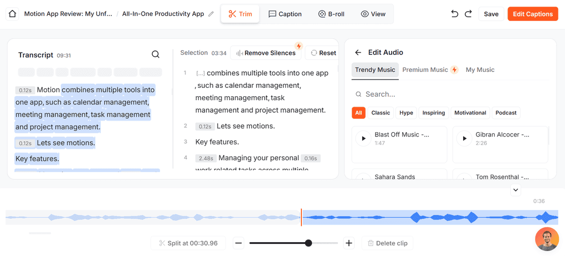Screen dimensions: 565x256
Task: Click the Edit Captions button
Action: click(x=532, y=14)
